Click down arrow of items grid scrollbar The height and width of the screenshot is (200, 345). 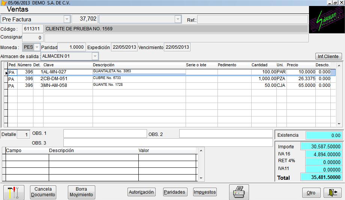[x=339, y=124]
